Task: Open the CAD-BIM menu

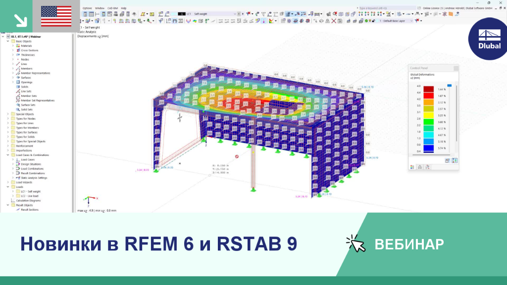Action: click(112, 8)
